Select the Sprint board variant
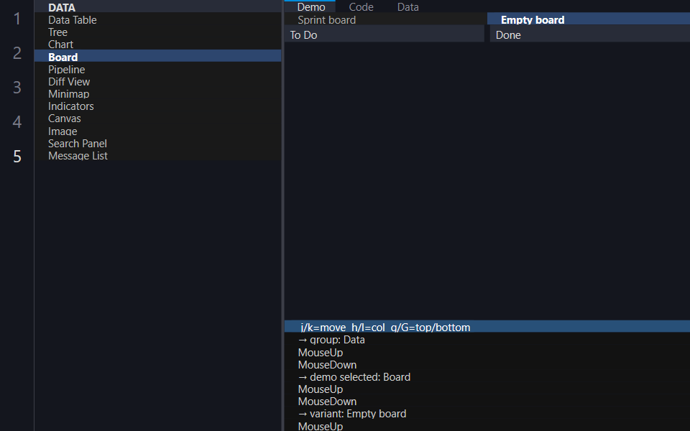690x431 pixels. tap(385, 20)
